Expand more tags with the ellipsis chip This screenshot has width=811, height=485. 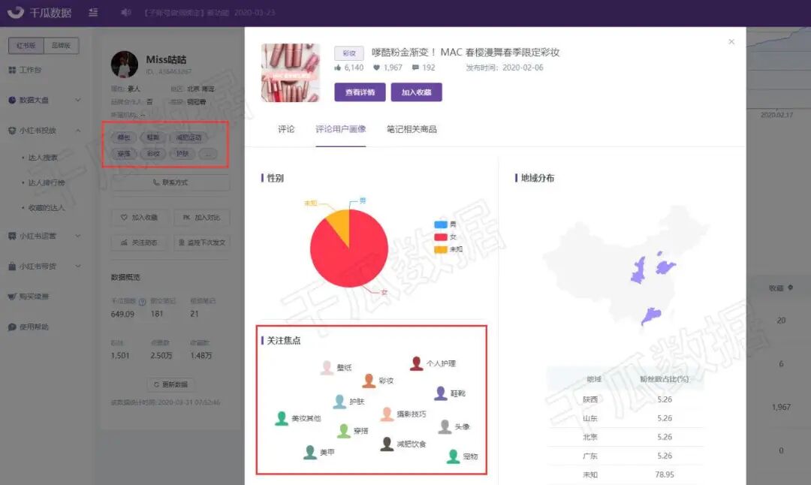pos(208,154)
